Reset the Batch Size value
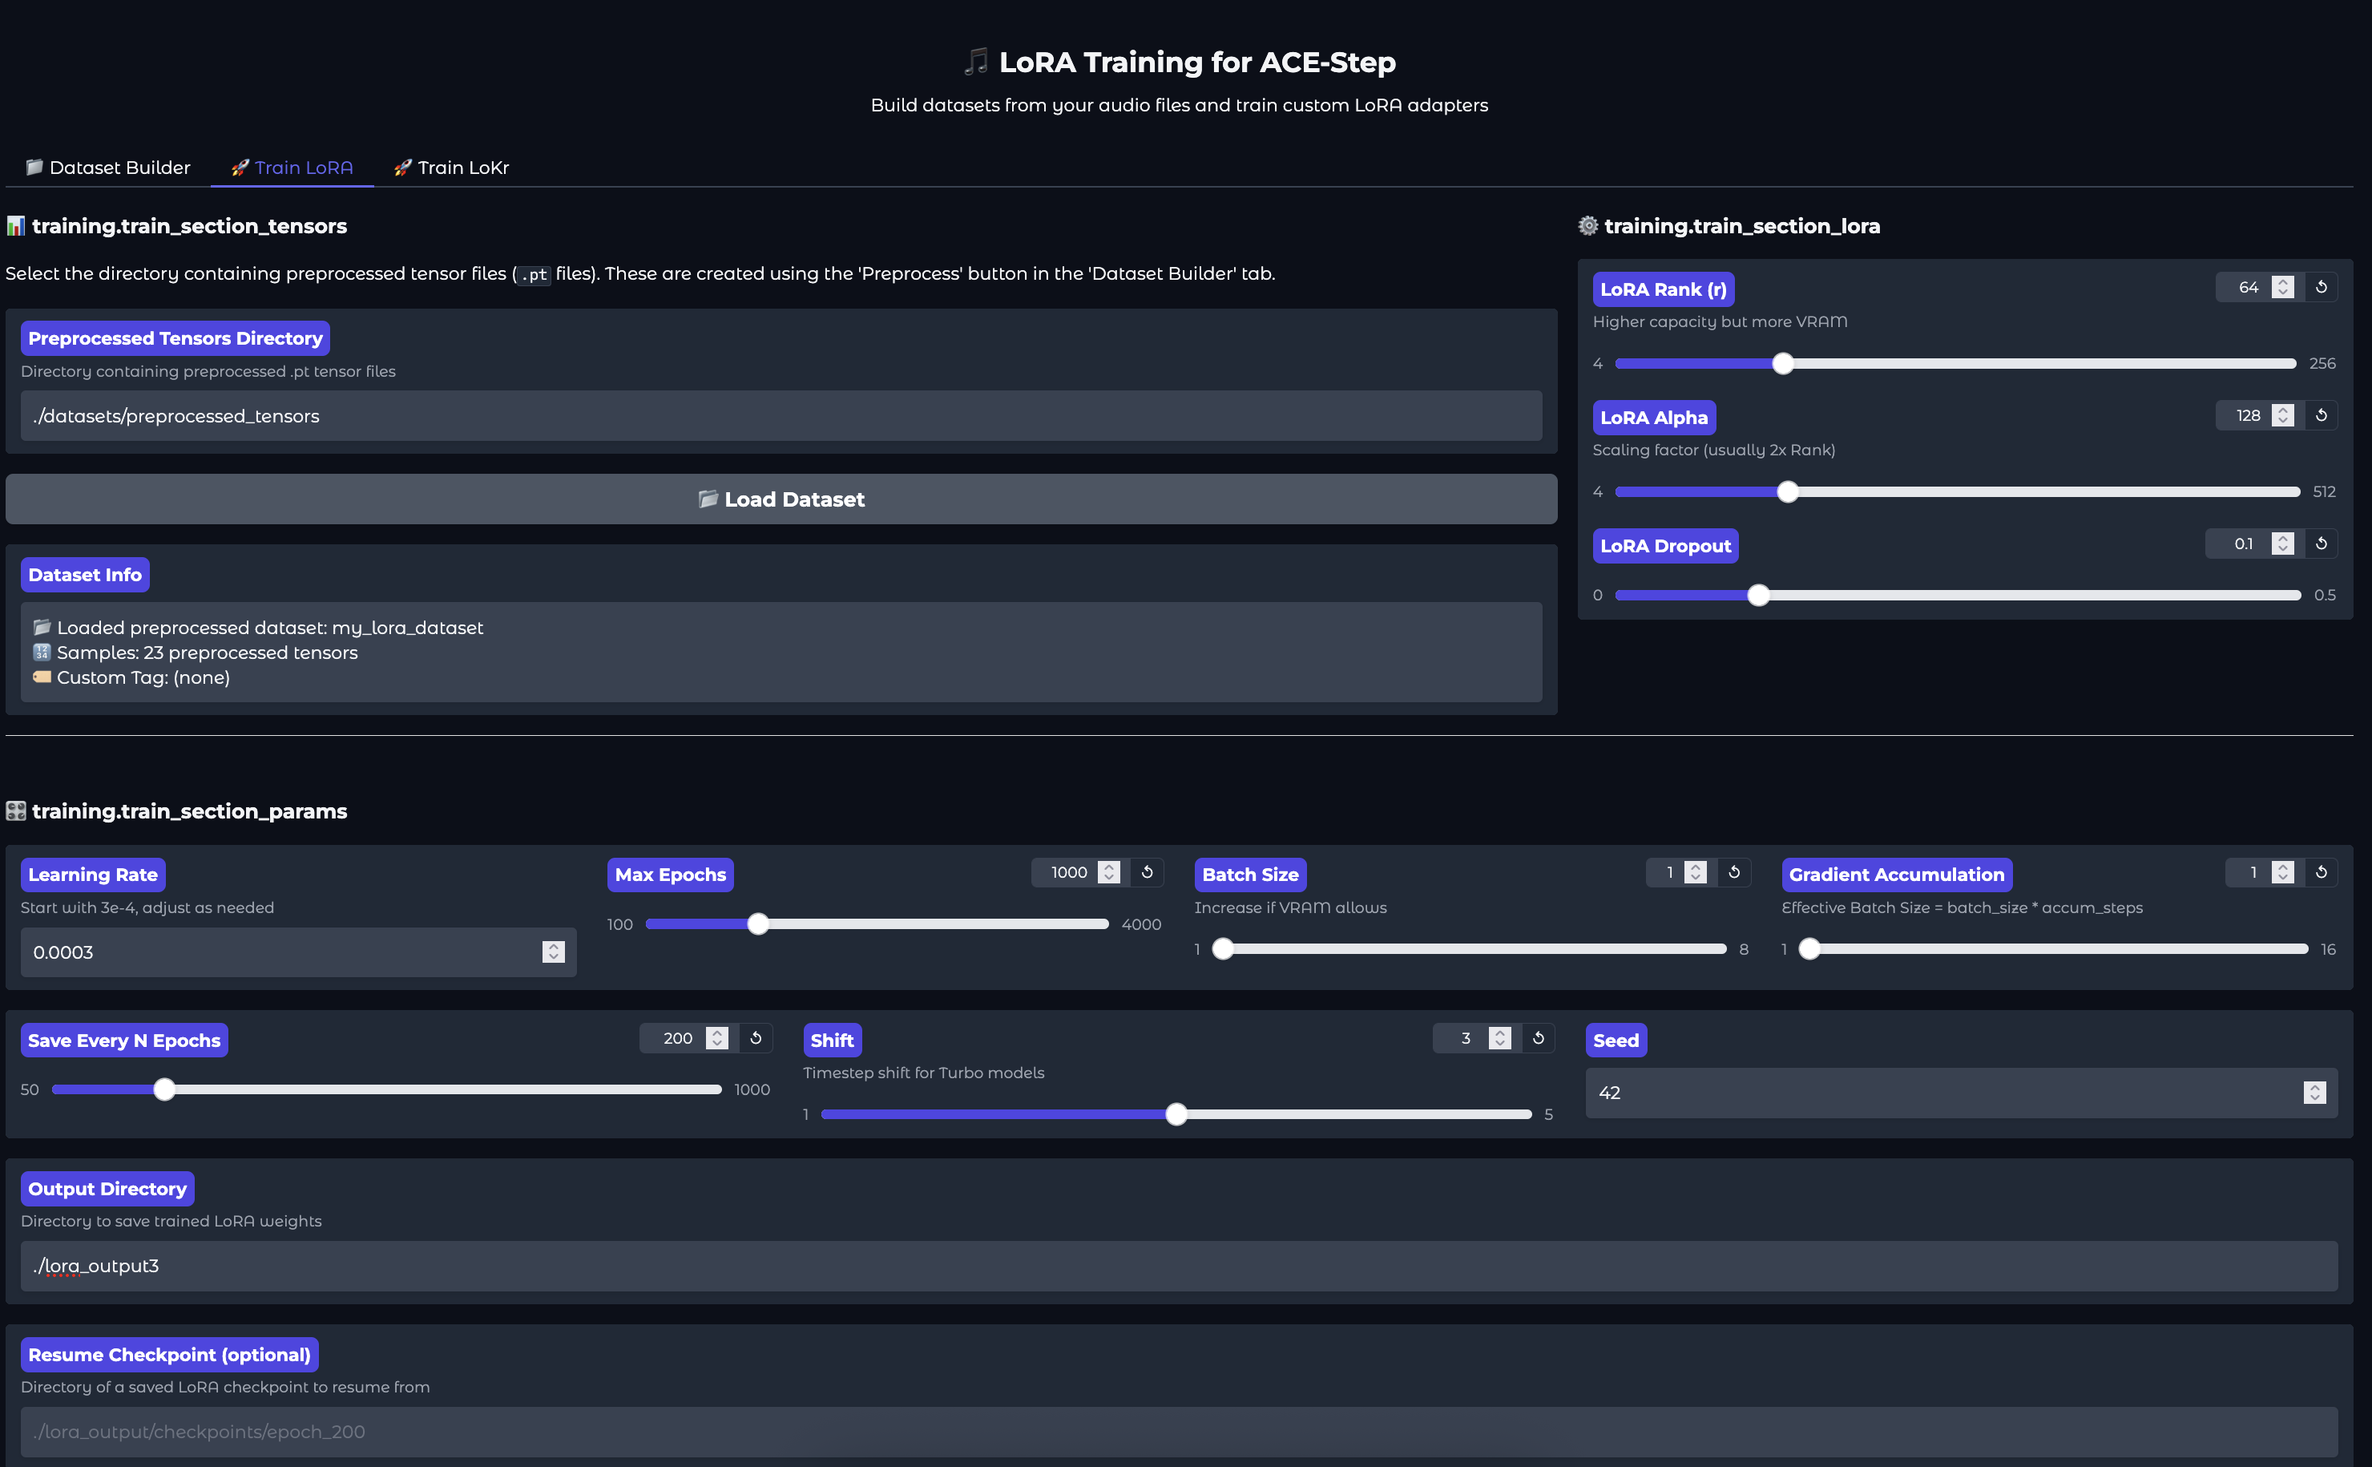The image size is (2372, 1467). tap(1734, 872)
